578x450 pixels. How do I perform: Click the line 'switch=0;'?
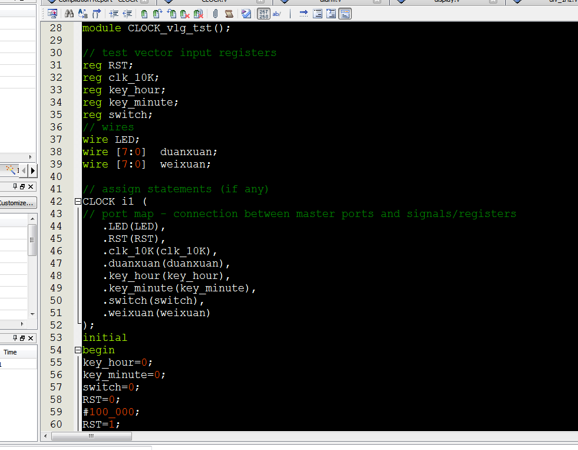111,387
